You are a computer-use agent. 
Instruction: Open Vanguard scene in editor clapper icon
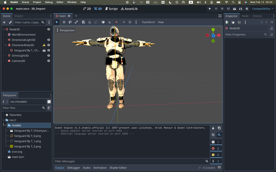point(44,50)
